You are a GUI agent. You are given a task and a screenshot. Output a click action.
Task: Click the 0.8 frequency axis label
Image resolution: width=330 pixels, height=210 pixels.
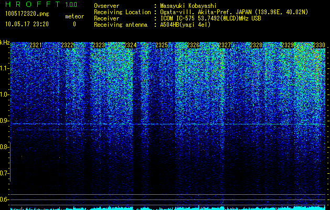(5, 147)
